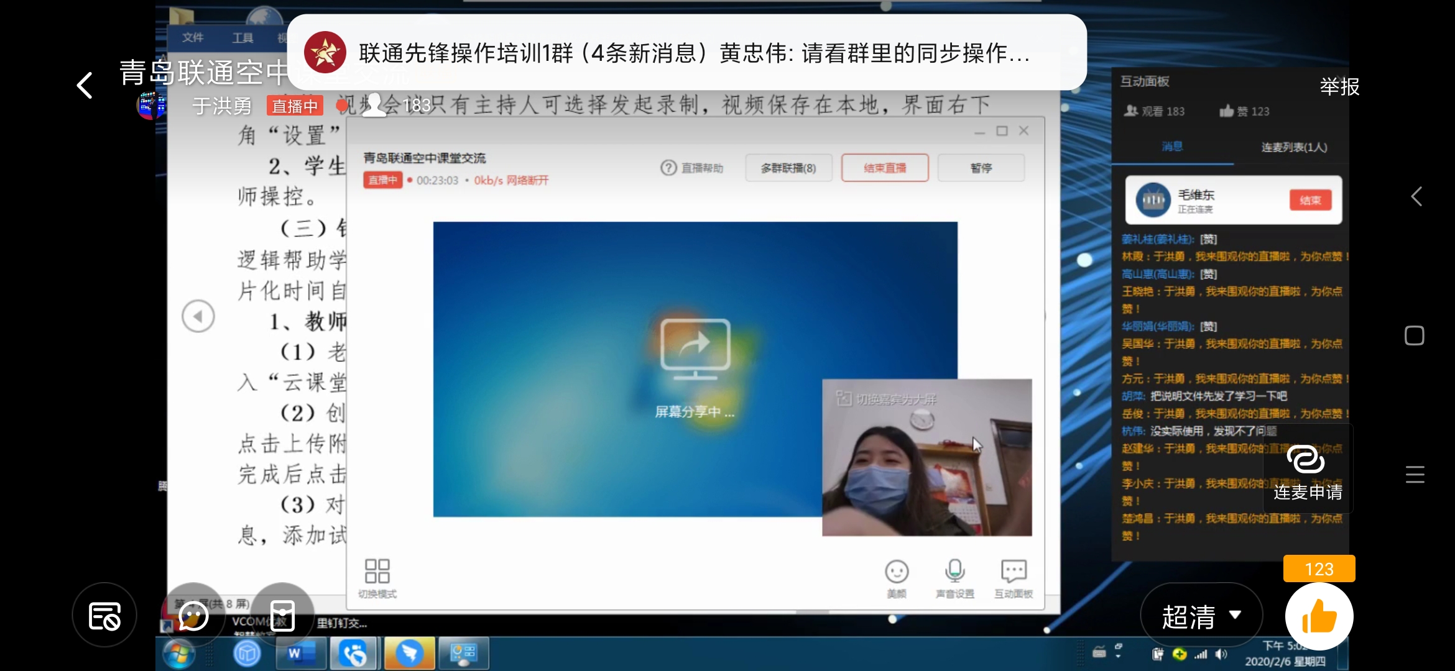The height and width of the screenshot is (671, 1455).
Task: Expand the side panel chevron at right
Action: (1416, 197)
